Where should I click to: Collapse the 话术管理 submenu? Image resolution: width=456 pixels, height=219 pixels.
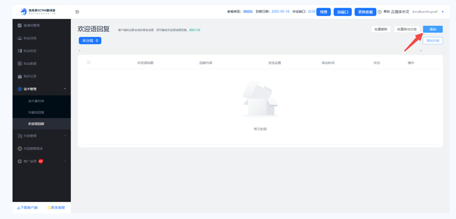[65, 89]
